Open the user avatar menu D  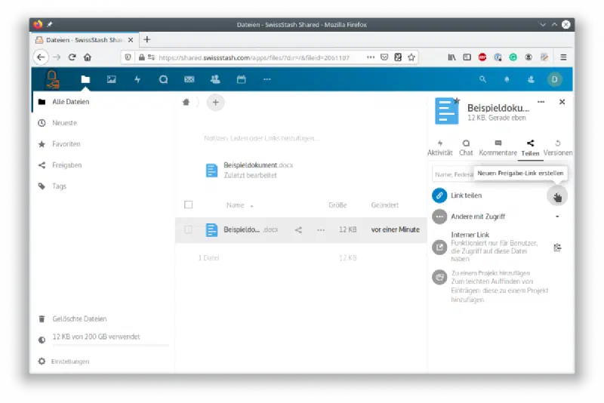tap(555, 79)
